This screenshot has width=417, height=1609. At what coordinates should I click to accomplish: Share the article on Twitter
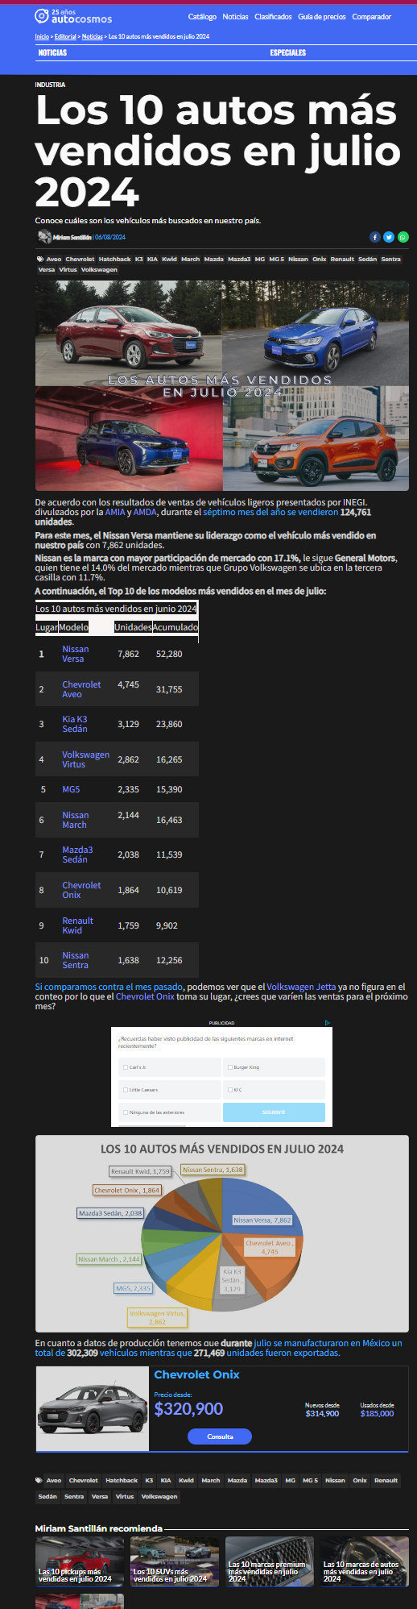(x=389, y=237)
